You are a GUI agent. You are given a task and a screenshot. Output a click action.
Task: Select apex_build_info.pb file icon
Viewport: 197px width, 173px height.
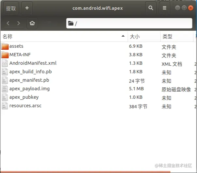coord(5,72)
